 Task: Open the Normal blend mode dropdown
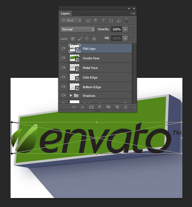click(77, 29)
